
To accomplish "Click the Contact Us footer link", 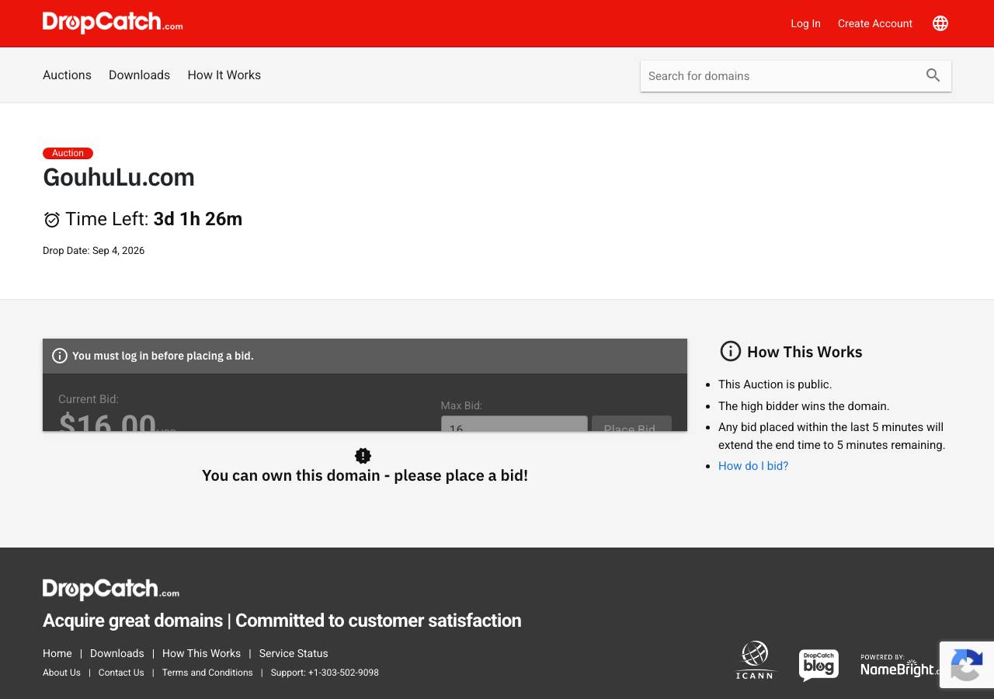I will pyautogui.click(x=121, y=673).
